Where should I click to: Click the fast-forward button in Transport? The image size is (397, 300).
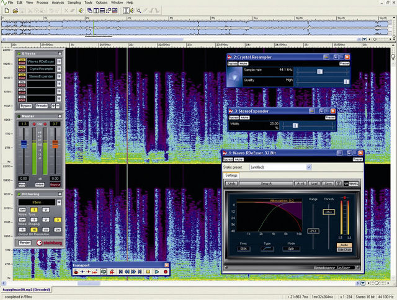point(133,272)
